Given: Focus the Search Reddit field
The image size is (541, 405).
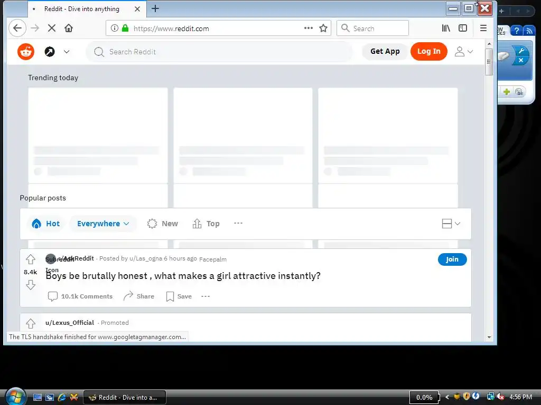Looking at the screenshot, I should [219, 52].
